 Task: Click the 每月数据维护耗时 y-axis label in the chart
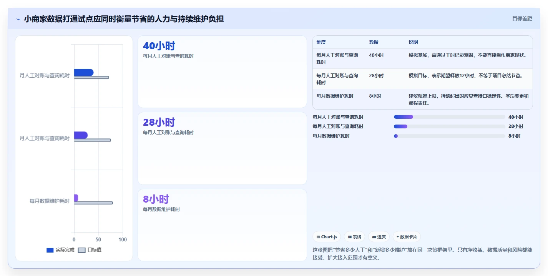tap(50, 201)
